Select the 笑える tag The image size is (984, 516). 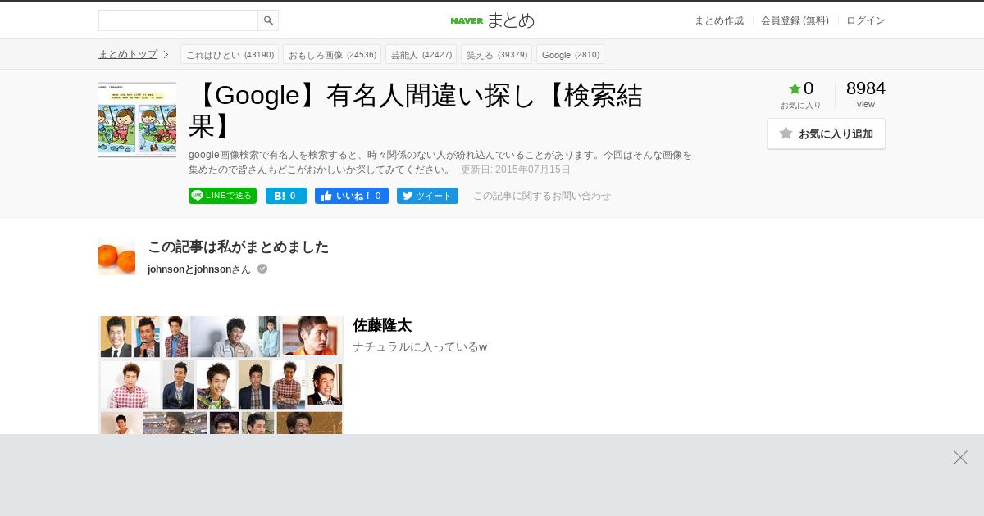(x=496, y=54)
